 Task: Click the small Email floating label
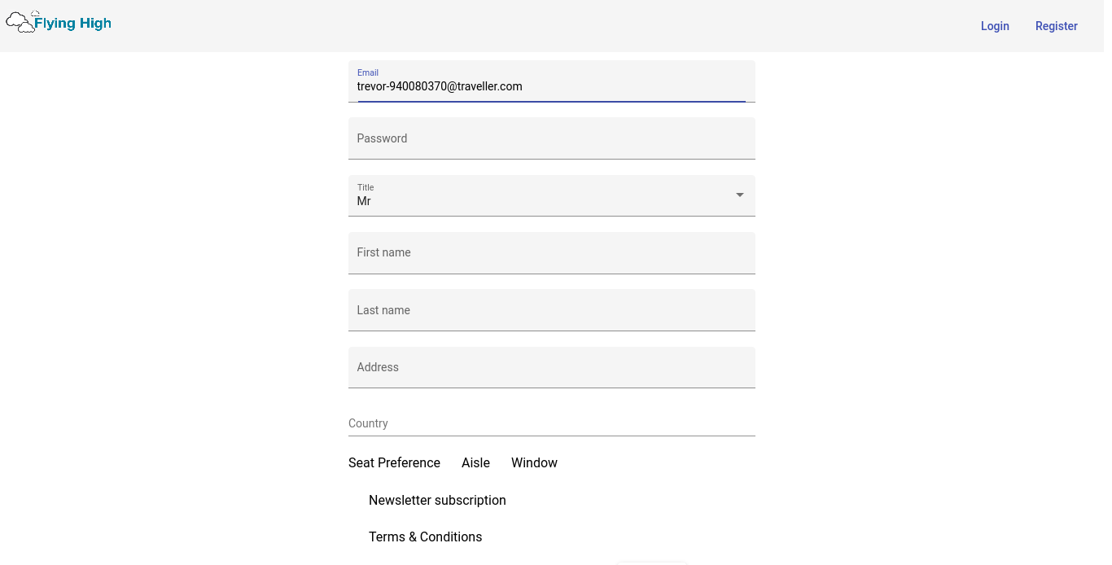[368, 72]
